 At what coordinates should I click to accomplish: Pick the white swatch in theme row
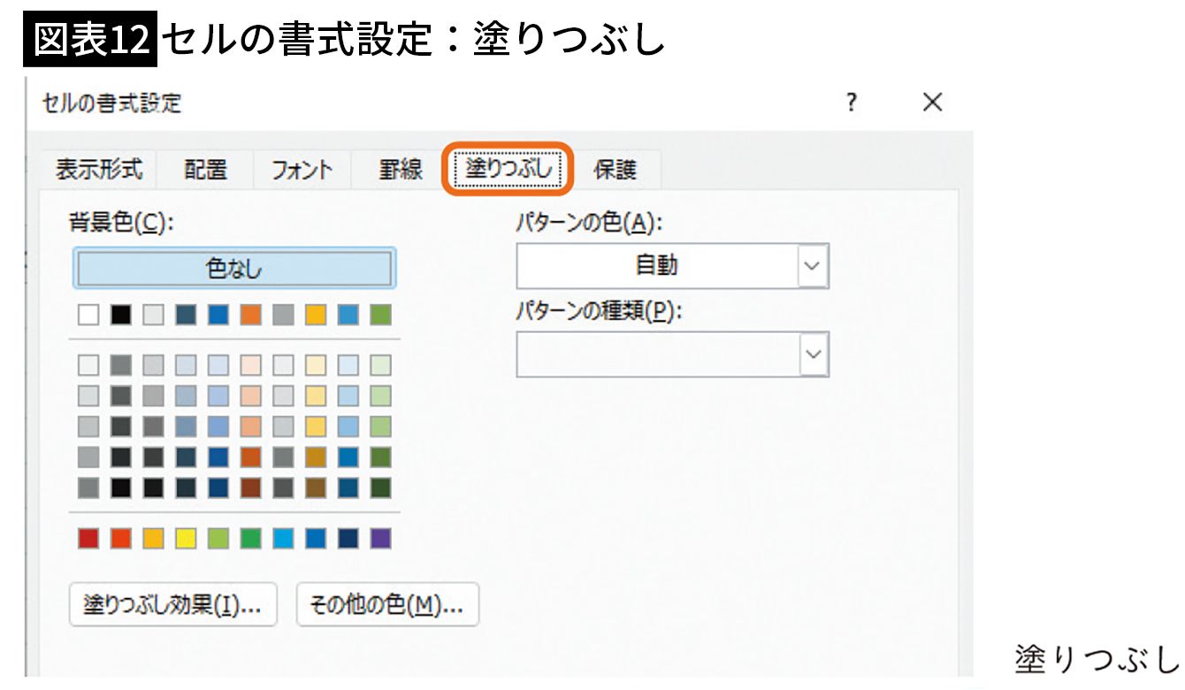pos(88,315)
